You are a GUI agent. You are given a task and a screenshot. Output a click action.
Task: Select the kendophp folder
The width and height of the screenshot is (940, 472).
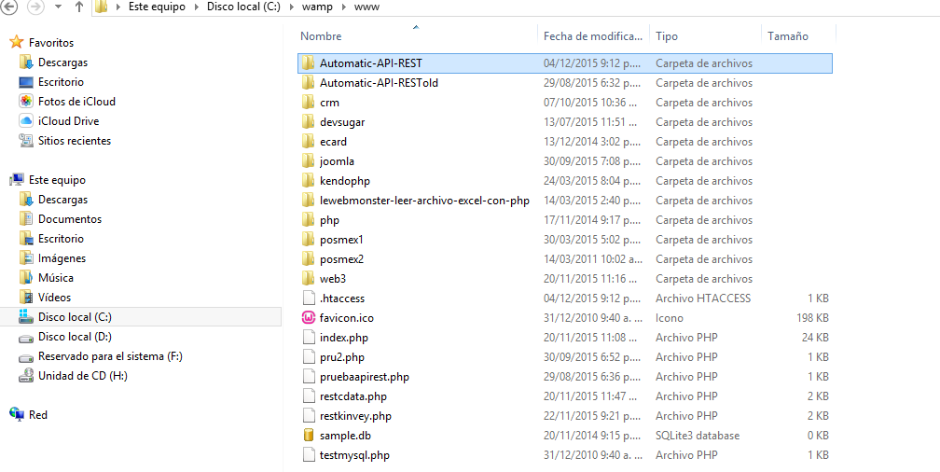(345, 181)
